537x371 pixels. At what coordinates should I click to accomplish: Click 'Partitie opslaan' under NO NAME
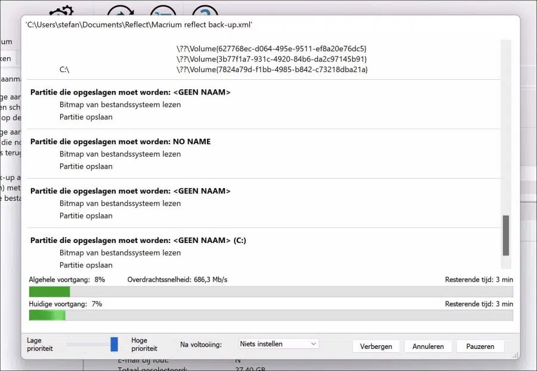(x=86, y=166)
